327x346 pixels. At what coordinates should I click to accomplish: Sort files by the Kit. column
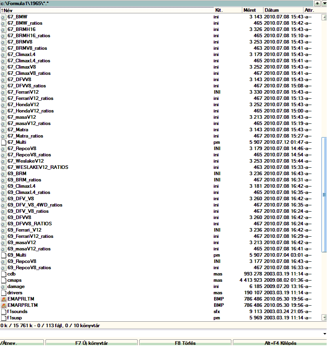coord(228,10)
